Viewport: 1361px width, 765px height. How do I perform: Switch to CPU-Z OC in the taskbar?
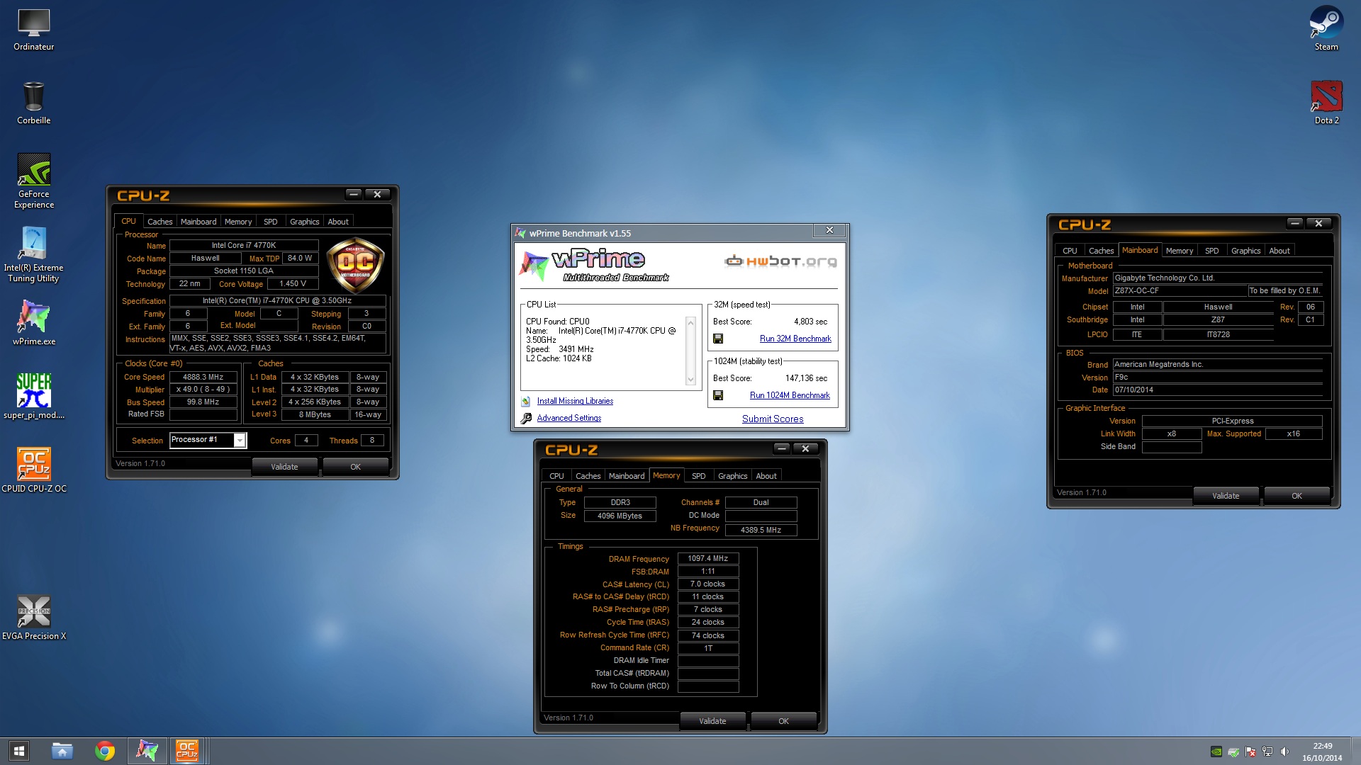click(187, 751)
